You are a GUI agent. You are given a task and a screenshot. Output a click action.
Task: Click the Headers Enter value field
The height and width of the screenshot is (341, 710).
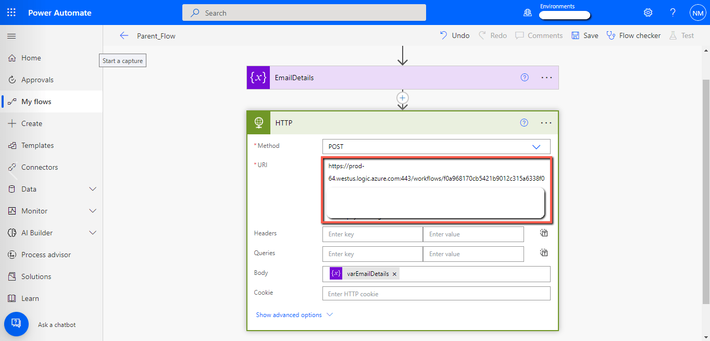click(x=474, y=234)
